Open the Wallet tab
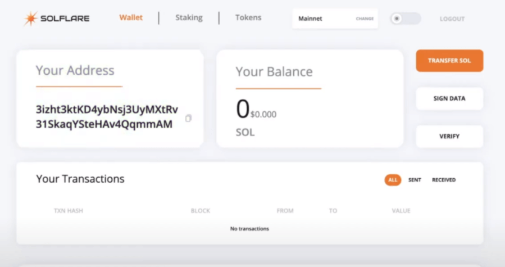 [131, 17]
